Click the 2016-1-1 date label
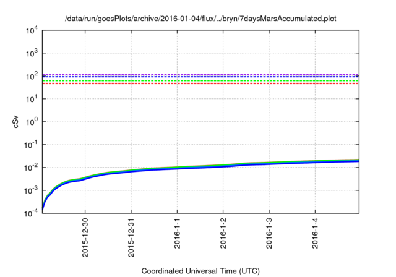Viewport: 396px width, 277px height. point(178,233)
